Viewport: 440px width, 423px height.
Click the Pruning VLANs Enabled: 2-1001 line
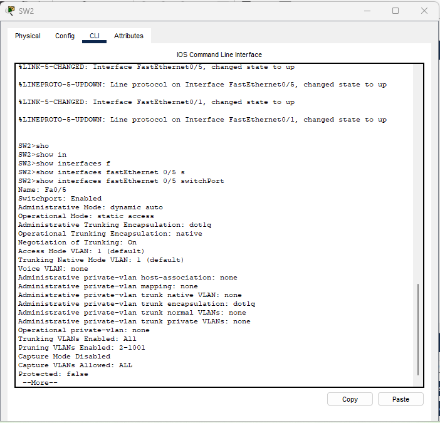[x=81, y=347]
